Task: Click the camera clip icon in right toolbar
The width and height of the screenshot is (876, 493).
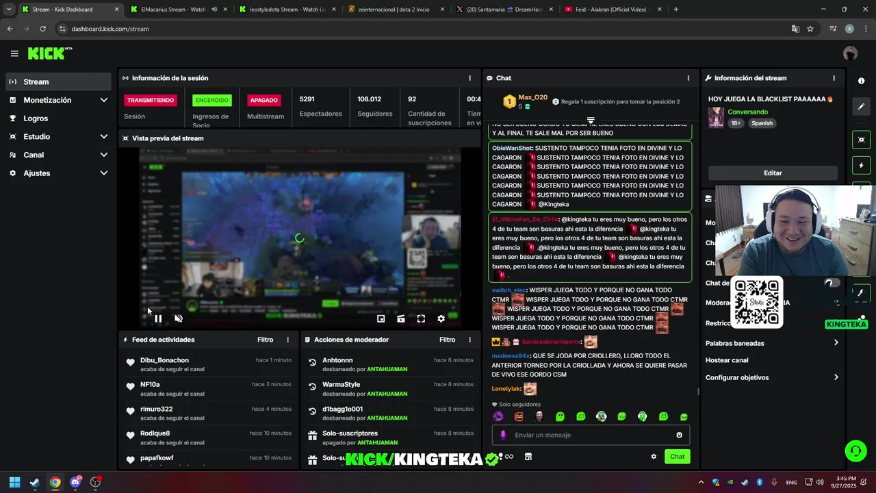Action: 861,140
